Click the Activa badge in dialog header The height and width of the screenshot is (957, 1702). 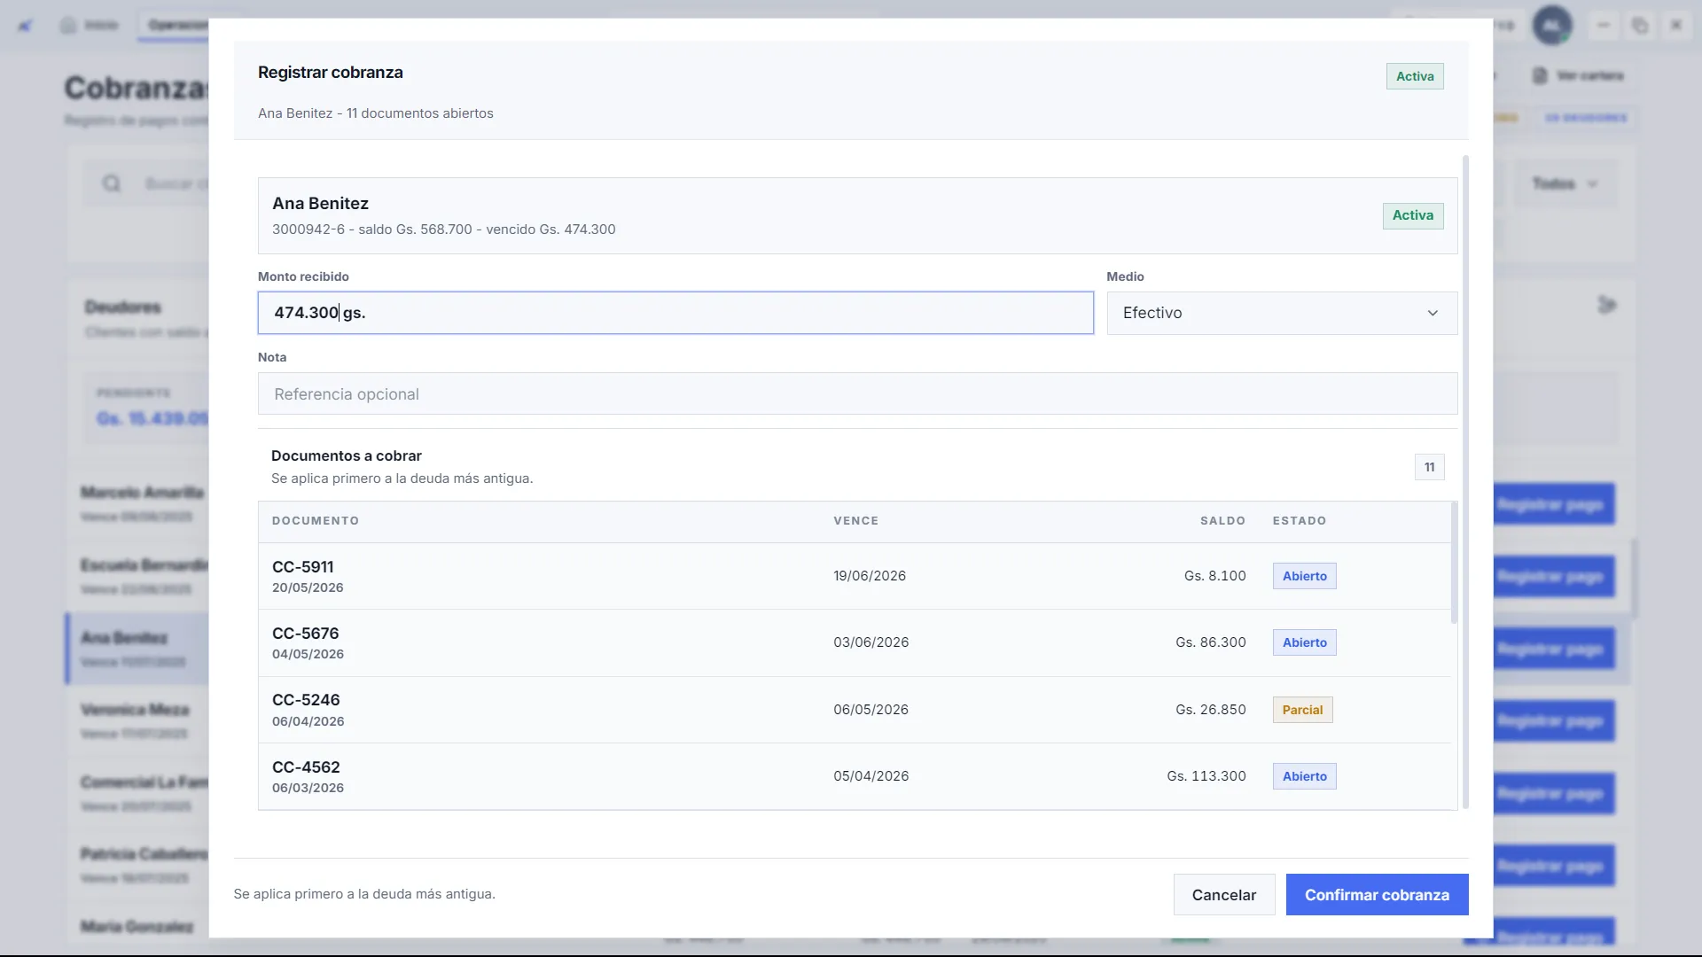click(1415, 76)
